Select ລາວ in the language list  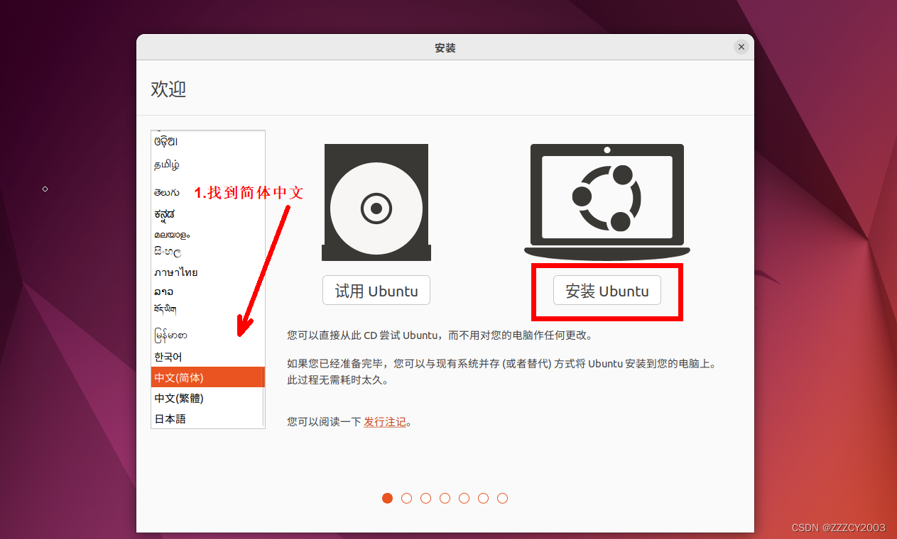coord(164,291)
